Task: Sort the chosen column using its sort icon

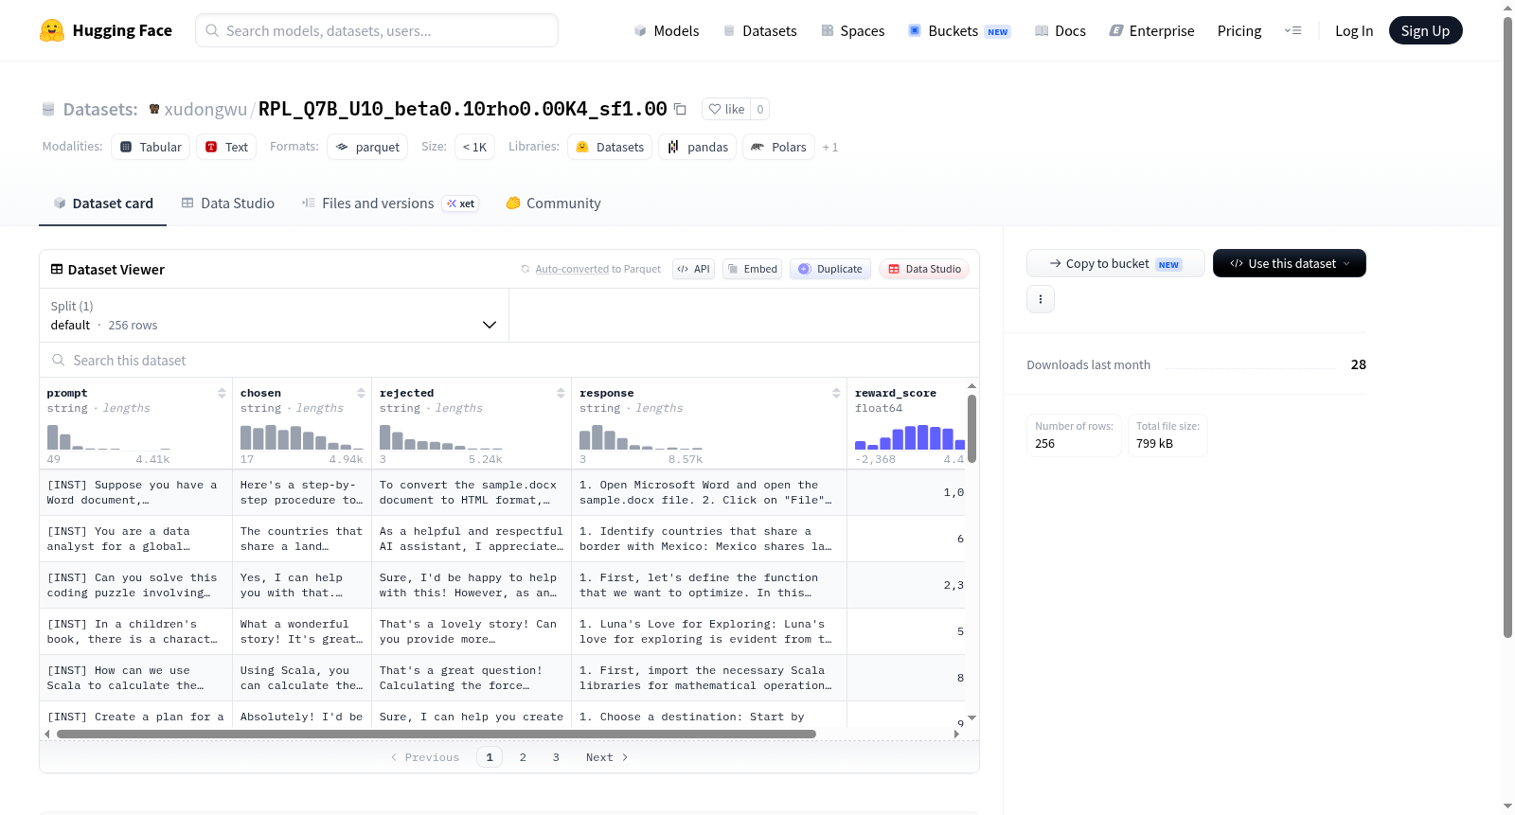Action: 361,393
